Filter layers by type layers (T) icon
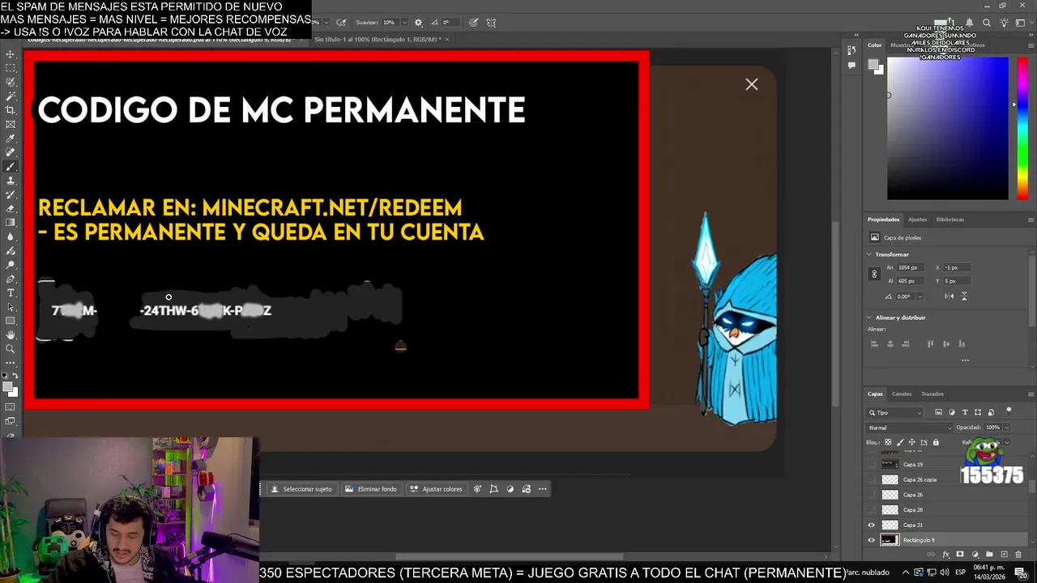This screenshot has height=583, width=1037. [965, 412]
